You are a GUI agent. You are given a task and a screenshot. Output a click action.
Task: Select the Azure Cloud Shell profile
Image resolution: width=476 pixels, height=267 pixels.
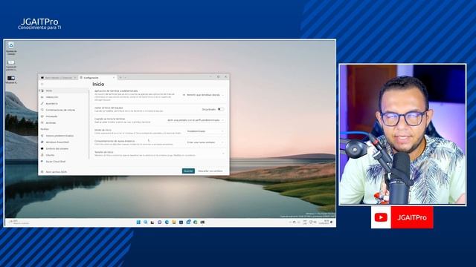[63, 162]
